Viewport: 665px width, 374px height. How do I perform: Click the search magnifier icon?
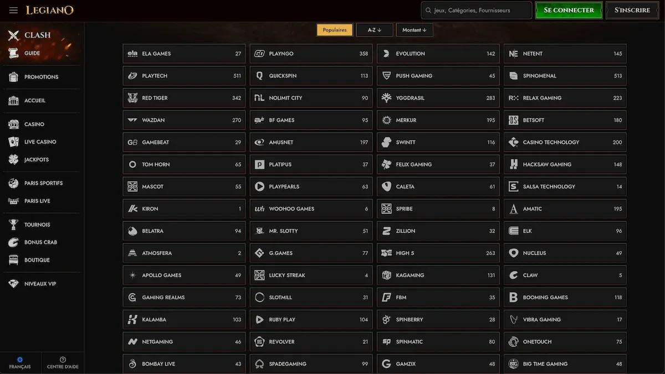click(x=428, y=11)
